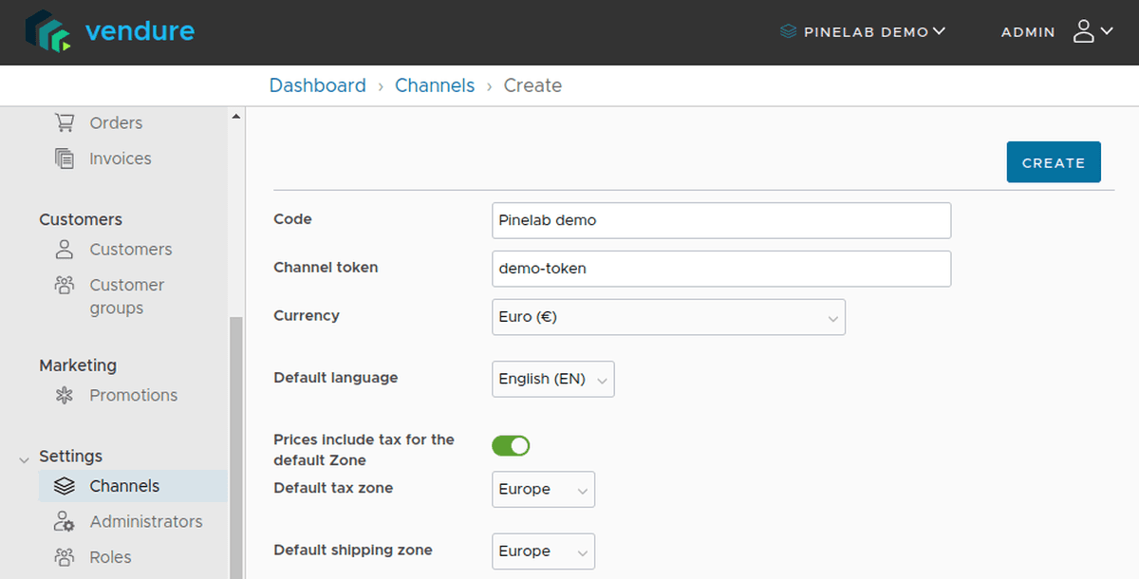Choose a Default shipping zone from dropdown

(x=543, y=551)
